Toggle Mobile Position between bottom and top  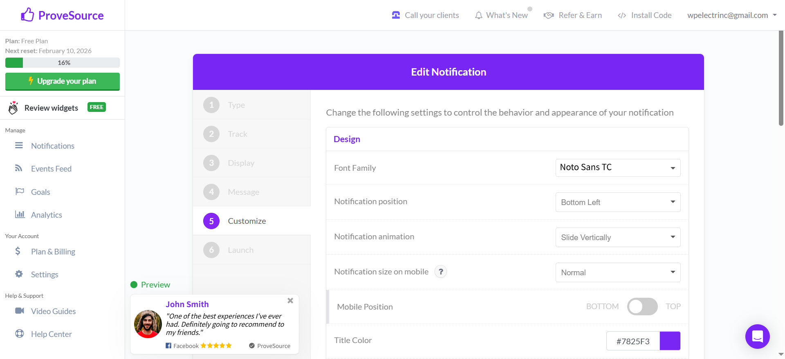[x=642, y=307]
